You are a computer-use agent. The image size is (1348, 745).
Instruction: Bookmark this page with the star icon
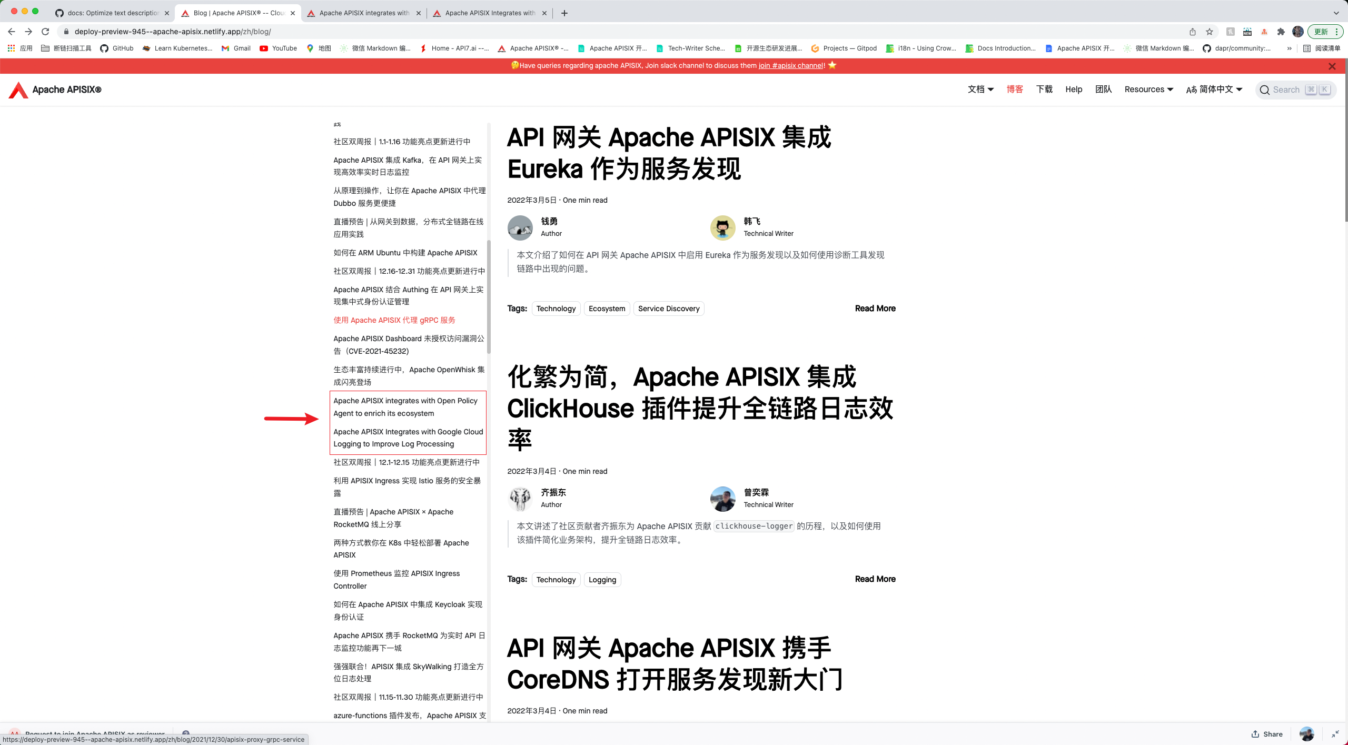point(1210,32)
